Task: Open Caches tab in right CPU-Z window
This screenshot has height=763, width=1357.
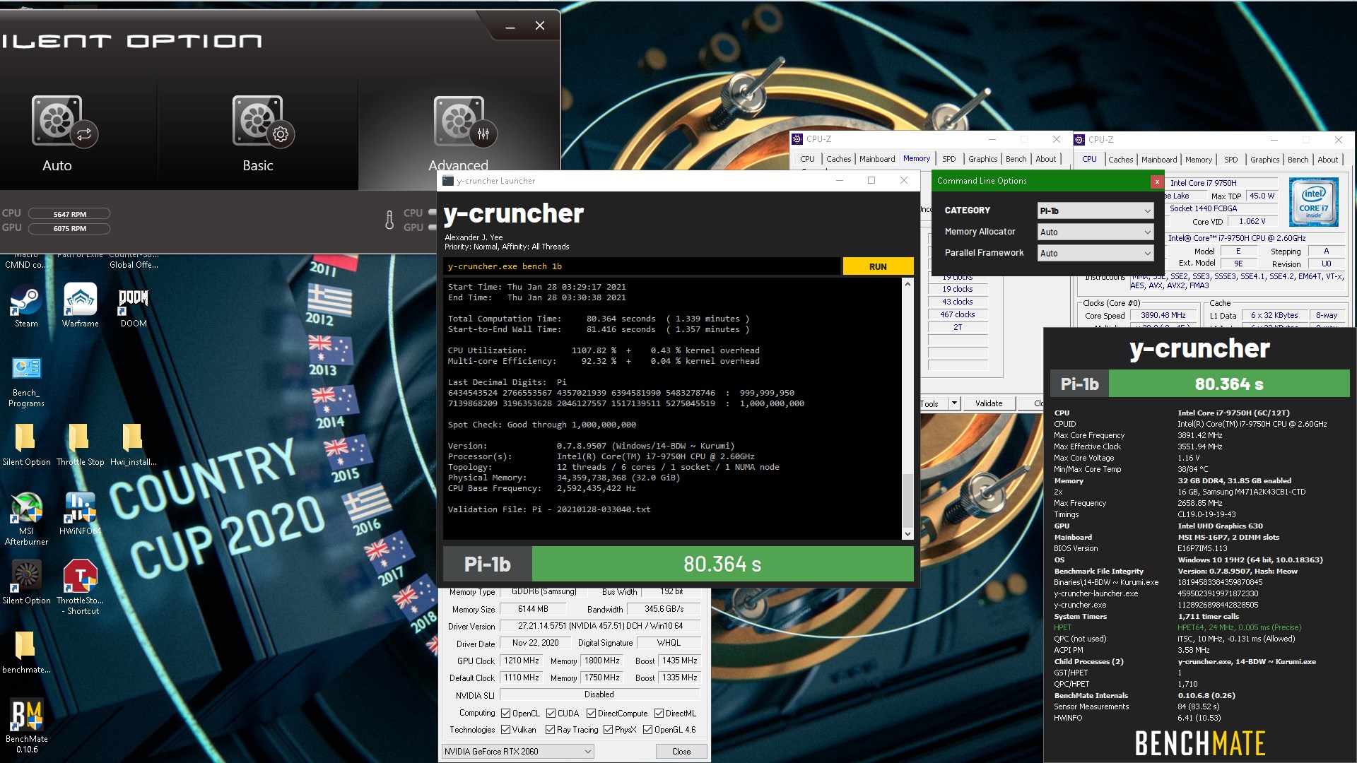Action: click(1120, 160)
